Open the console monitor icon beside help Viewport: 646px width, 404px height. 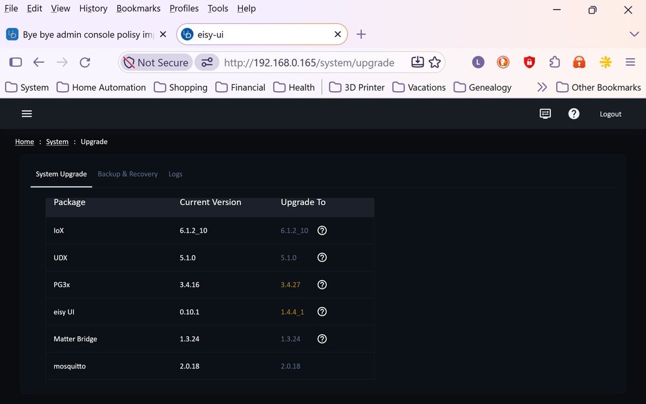click(x=545, y=114)
